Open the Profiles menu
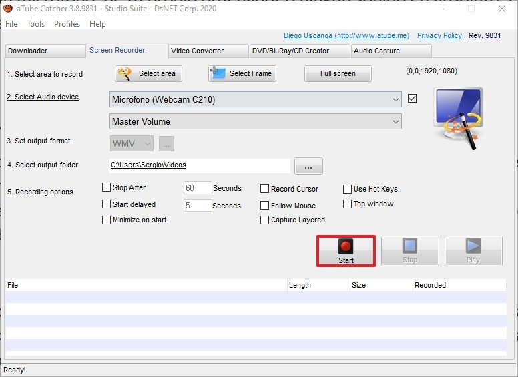This screenshot has height=377, width=518. (67, 24)
